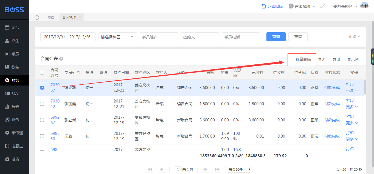Expand 更多 actions for contract 703042
The height and width of the screenshot is (174, 374).
[352, 107]
